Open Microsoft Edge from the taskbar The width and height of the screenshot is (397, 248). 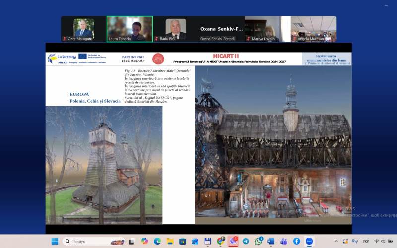click(x=157, y=241)
